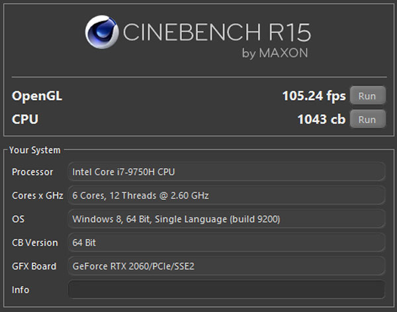Click the 64 Bit CB Version field
Screen dimensions: 397x312
tap(226, 242)
